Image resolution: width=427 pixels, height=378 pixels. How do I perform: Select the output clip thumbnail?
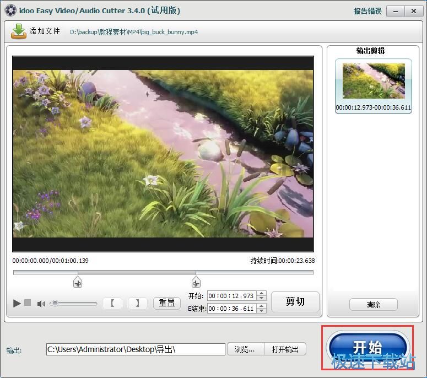point(374,81)
